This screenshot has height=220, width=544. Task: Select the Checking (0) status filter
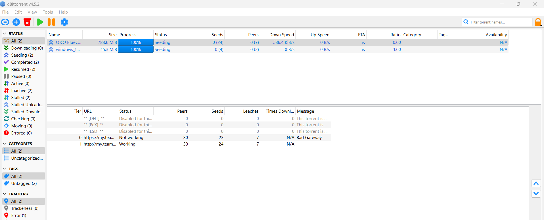point(24,119)
